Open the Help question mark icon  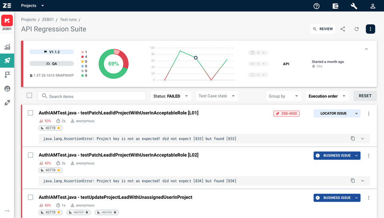(316, 6)
